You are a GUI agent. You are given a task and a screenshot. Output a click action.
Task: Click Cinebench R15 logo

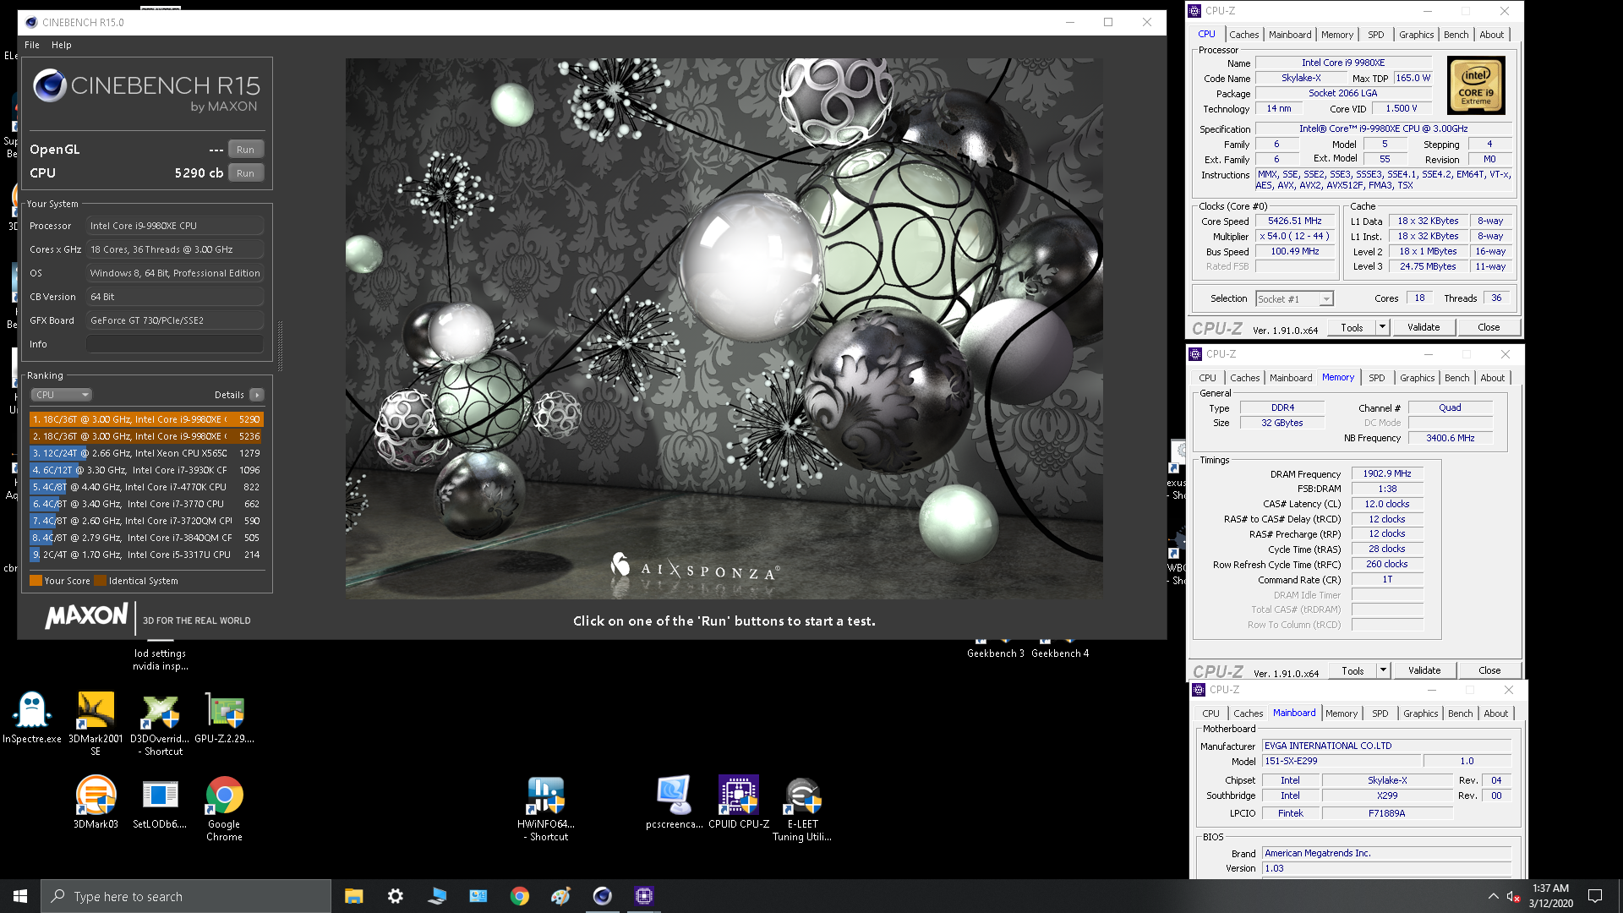click(146, 91)
